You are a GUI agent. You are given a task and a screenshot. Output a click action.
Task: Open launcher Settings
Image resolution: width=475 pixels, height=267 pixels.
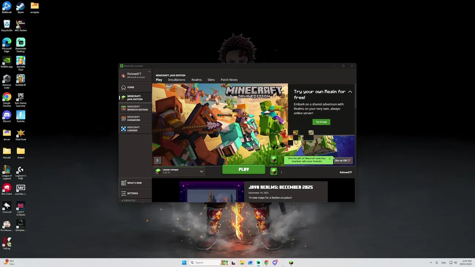[135, 193]
